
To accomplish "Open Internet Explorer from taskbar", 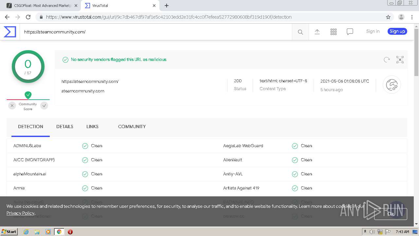I will pyautogui.click(x=26, y=232).
